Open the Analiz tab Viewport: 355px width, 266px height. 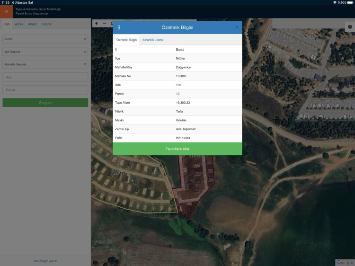32,24
